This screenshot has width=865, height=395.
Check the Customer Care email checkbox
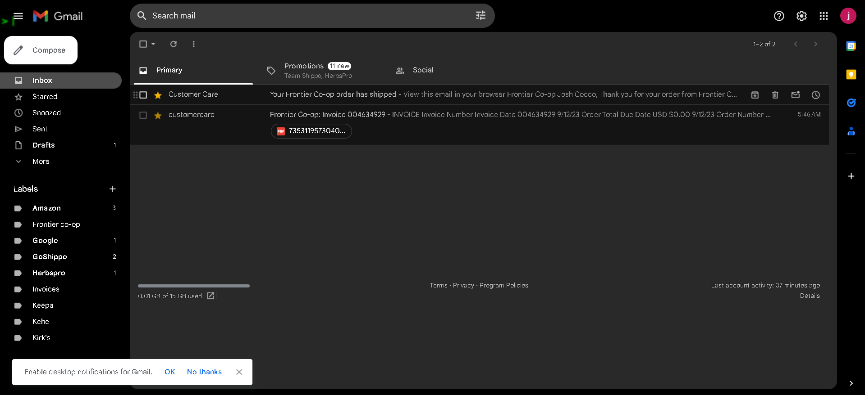(x=143, y=95)
